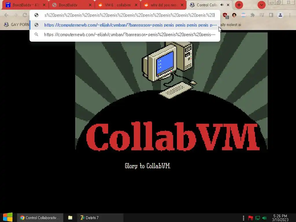Click the red flag tray icon
296x222 pixels.
251,218
